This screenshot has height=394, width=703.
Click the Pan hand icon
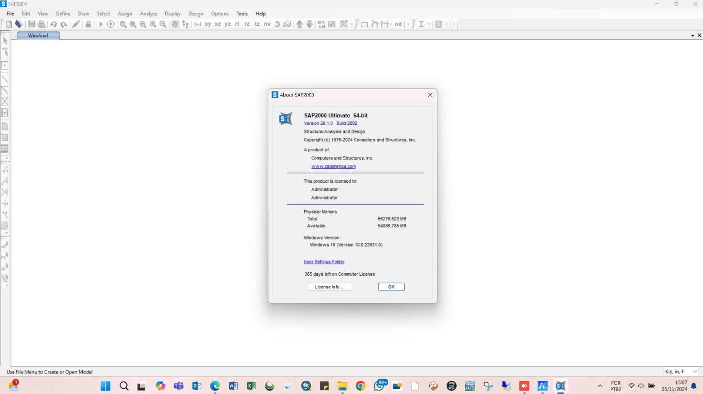175,24
